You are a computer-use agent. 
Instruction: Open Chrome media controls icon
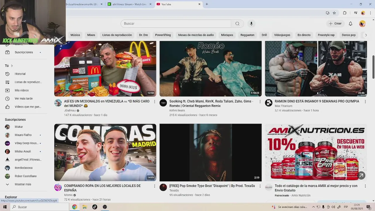click(x=355, y=13)
